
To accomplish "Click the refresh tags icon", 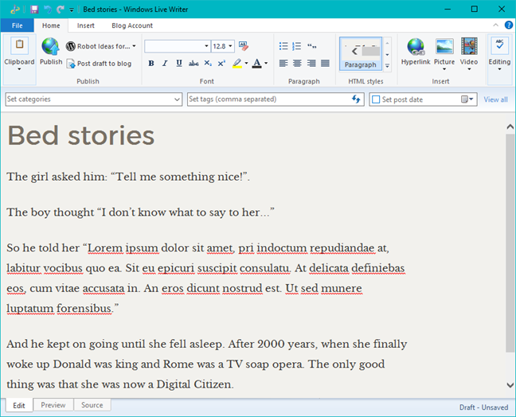I will point(356,99).
